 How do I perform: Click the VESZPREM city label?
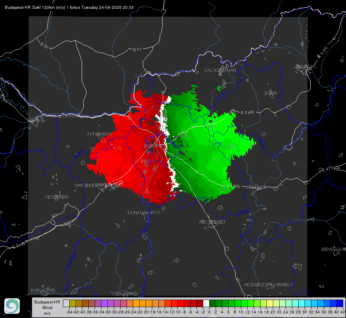(57, 197)
